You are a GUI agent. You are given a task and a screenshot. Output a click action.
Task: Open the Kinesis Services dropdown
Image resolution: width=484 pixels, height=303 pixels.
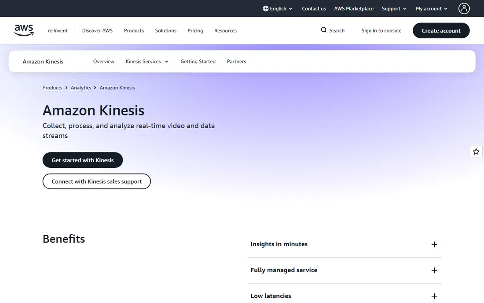click(147, 62)
